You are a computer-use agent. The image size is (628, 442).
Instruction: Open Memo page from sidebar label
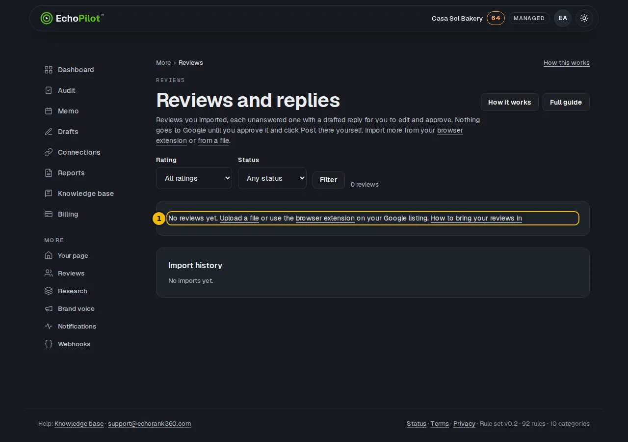coord(68,111)
